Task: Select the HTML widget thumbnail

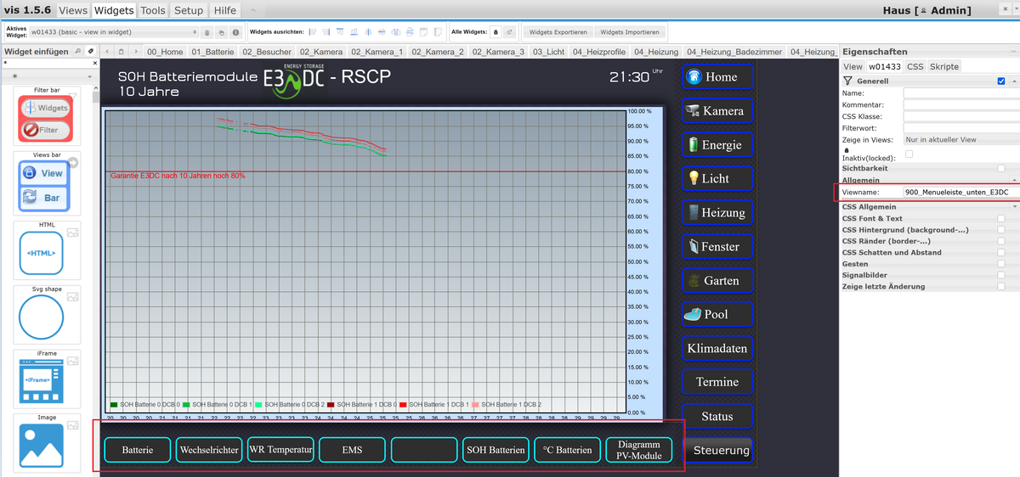Action: (47, 252)
